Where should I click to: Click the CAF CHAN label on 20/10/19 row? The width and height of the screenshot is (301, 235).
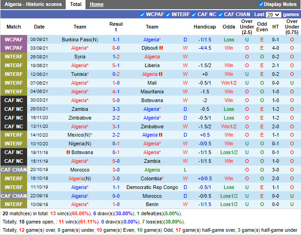[x=14, y=170]
